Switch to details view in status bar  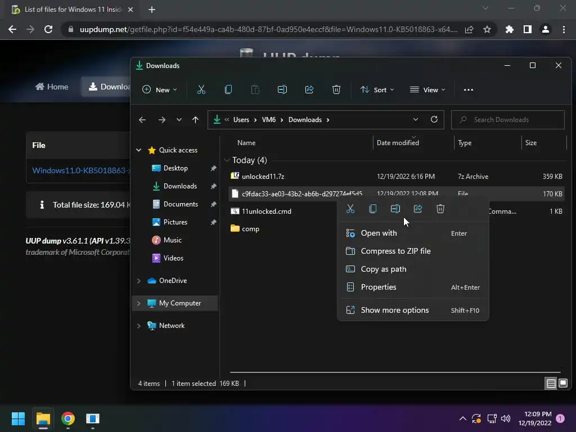[551, 384]
